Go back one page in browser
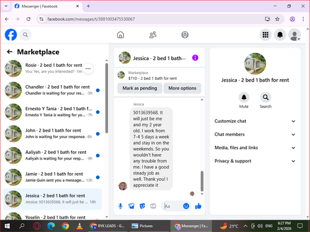 pyautogui.click(x=7, y=19)
